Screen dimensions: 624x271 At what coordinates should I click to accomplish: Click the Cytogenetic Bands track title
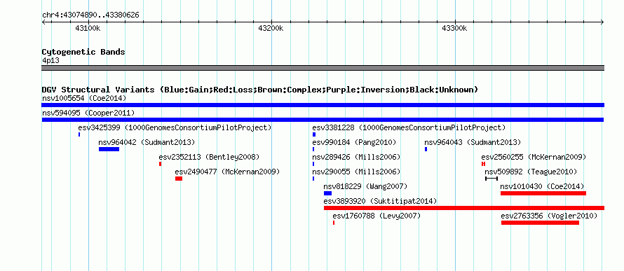pos(83,52)
